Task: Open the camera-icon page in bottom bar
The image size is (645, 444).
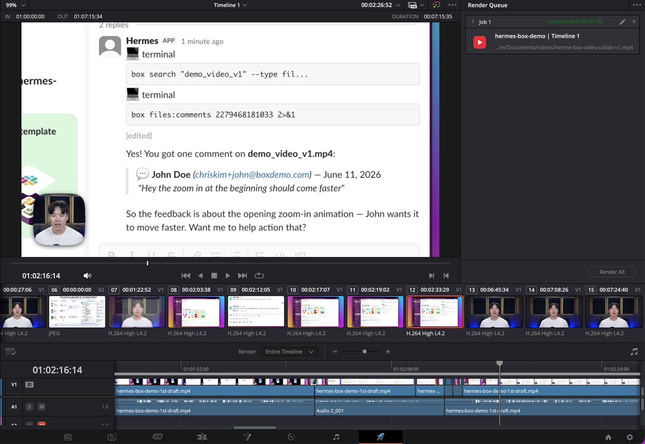Action: point(112,437)
